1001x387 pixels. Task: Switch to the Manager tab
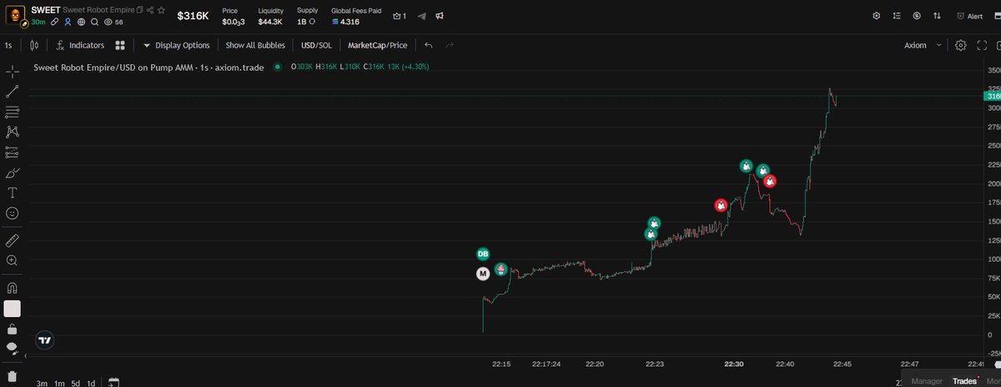[x=927, y=381]
